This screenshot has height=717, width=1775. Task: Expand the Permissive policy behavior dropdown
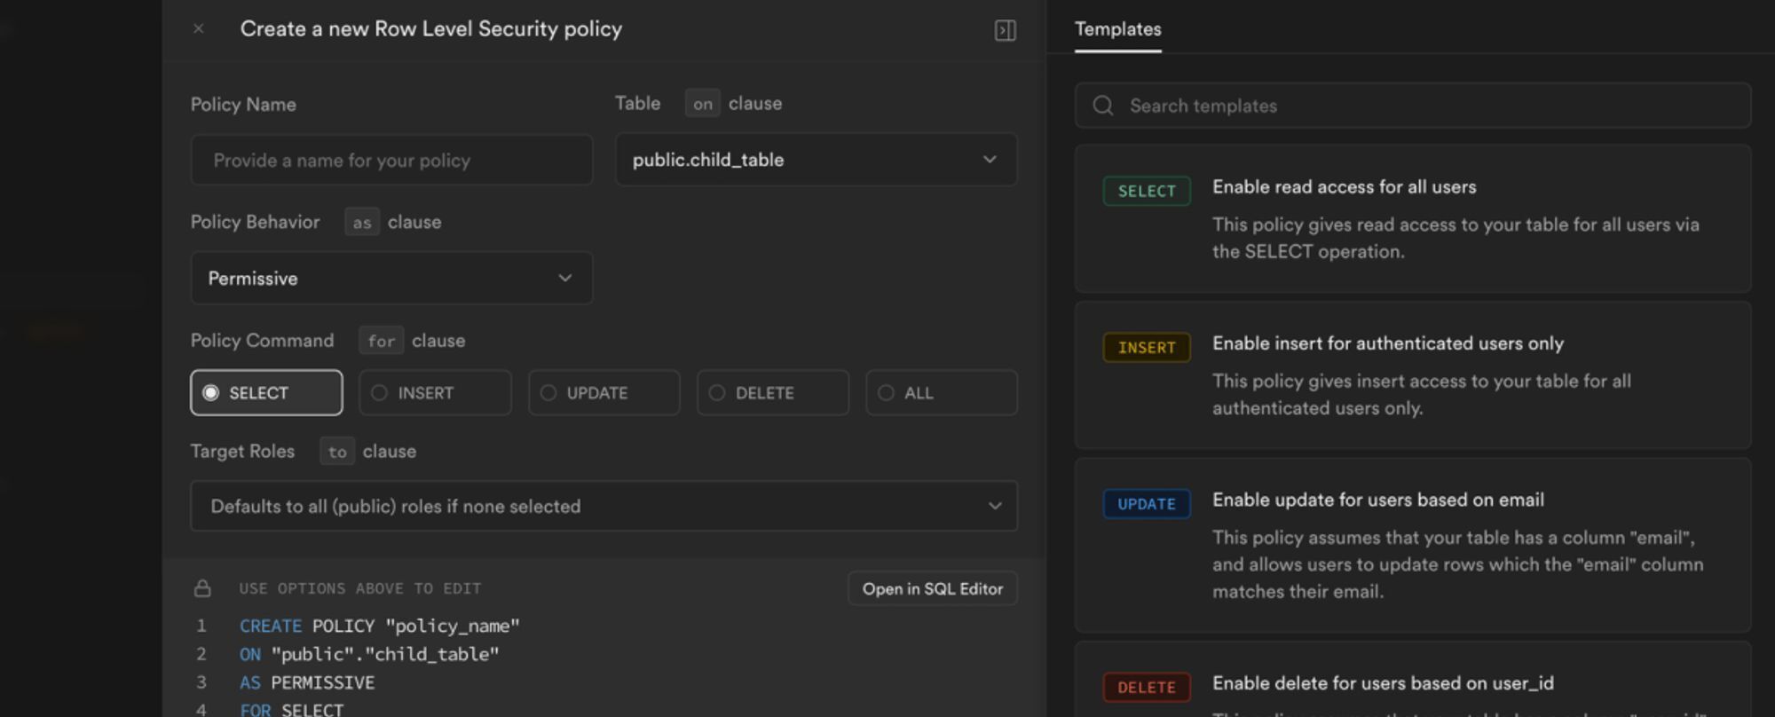click(391, 278)
